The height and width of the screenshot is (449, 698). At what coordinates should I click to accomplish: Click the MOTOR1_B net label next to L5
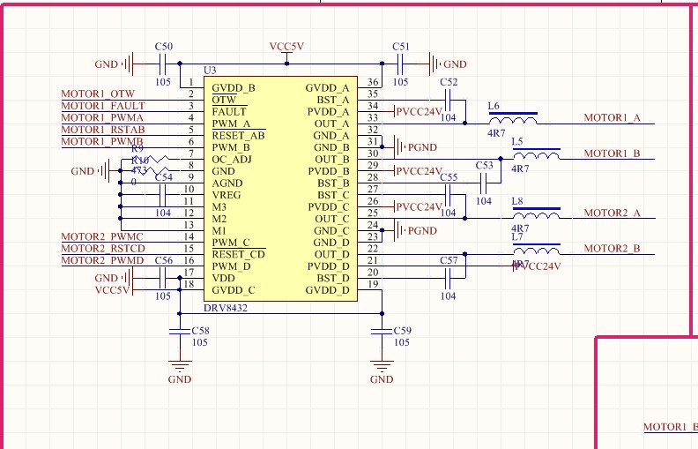613,153
